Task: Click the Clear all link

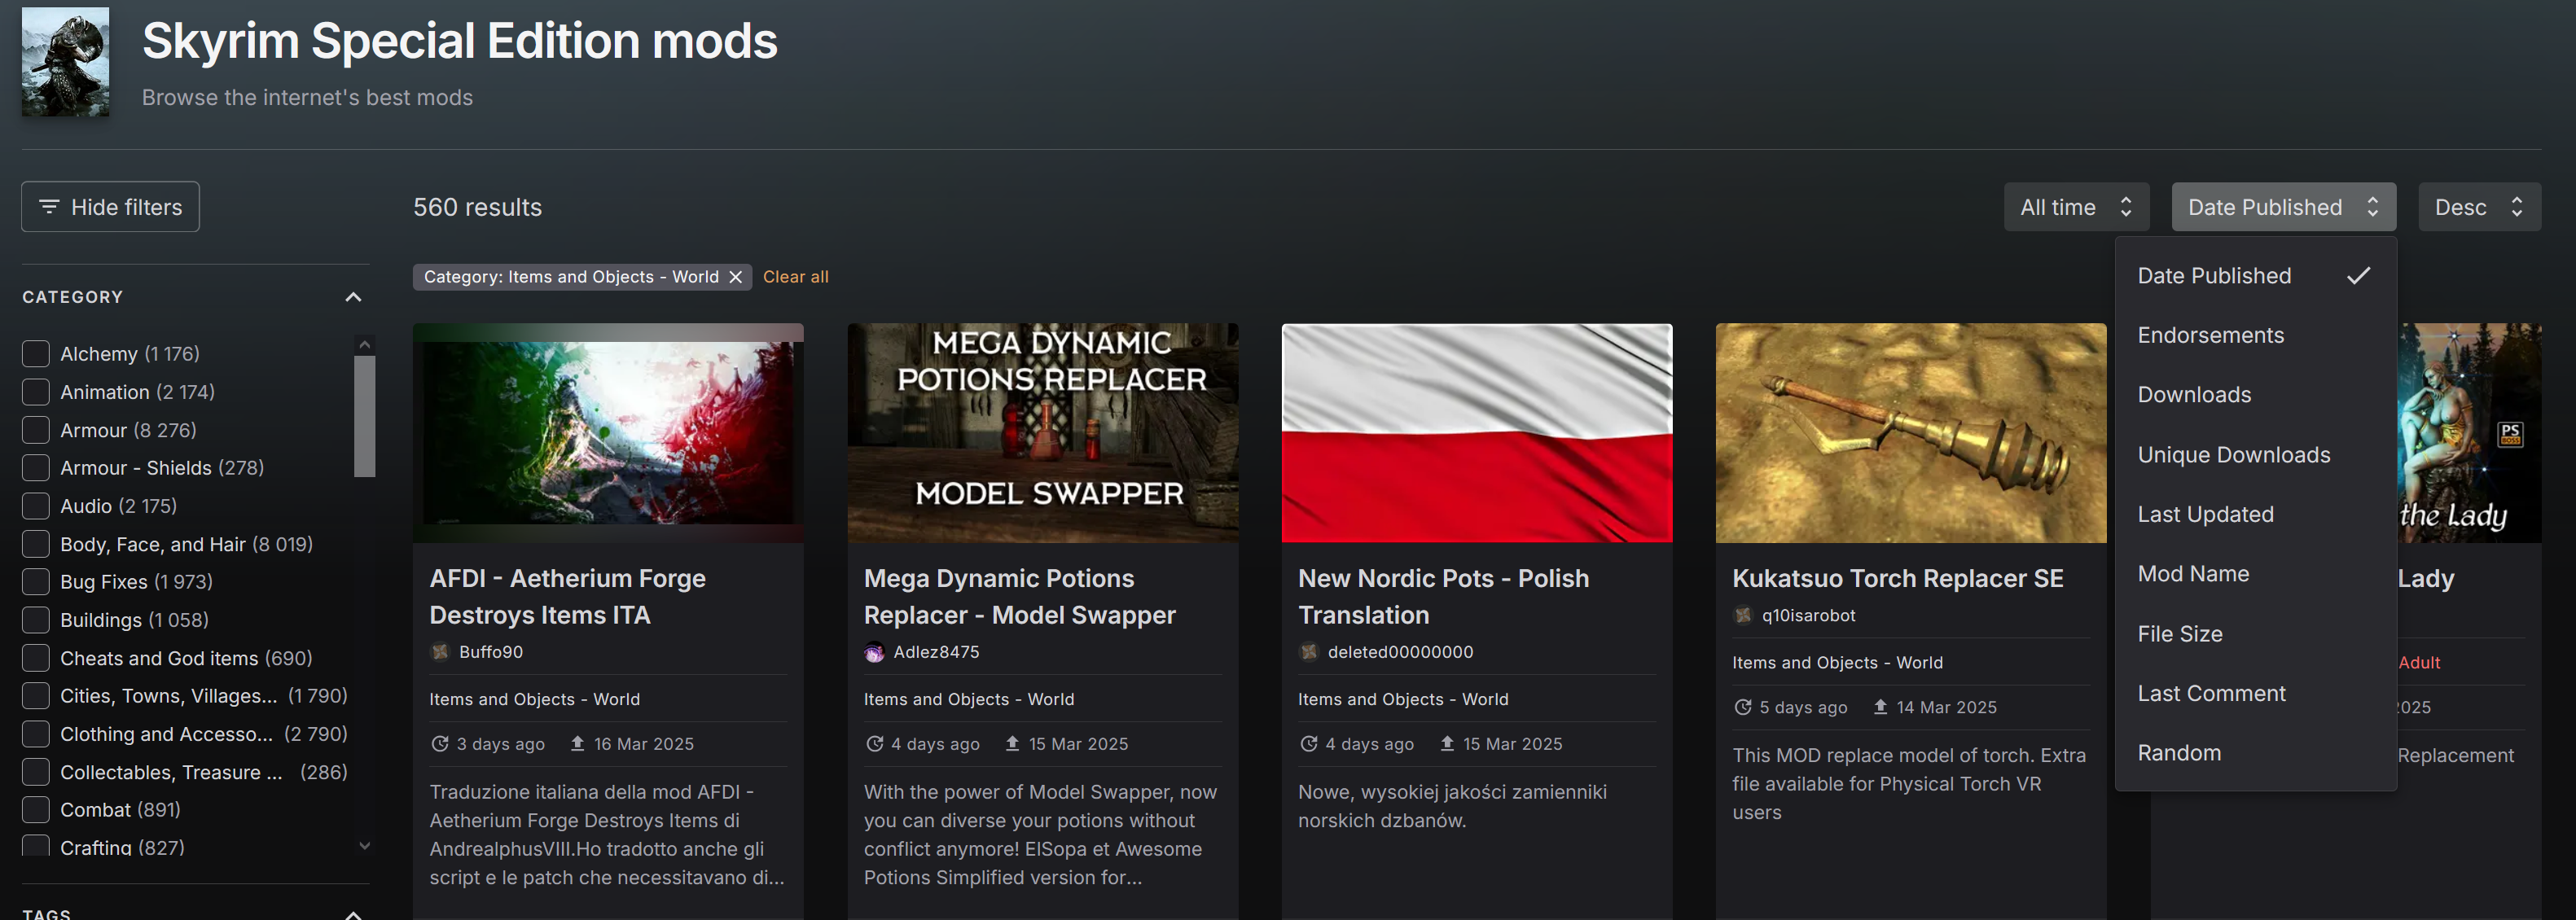Action: [795, 277]
